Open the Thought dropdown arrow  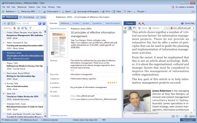(x=145, y=11)
